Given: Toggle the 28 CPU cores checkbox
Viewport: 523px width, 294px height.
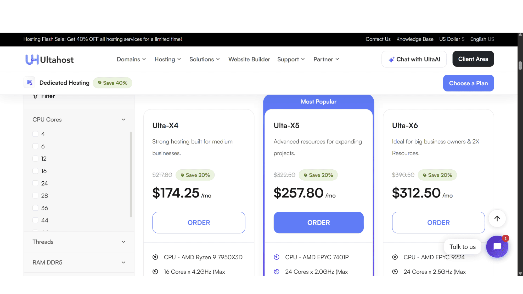Looking at the screenshot, I should point(35,195).
